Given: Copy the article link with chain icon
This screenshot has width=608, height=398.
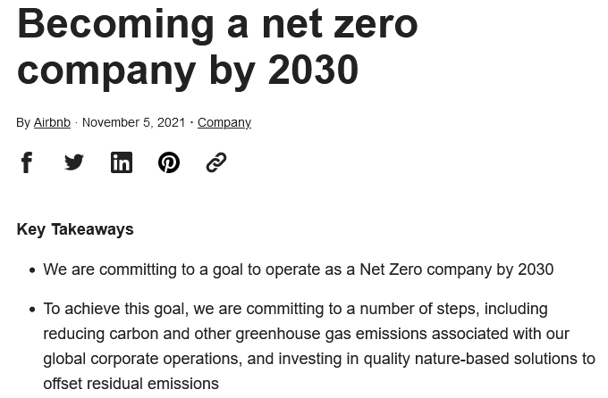Looking at the screenshot, I should pos(216,162).
